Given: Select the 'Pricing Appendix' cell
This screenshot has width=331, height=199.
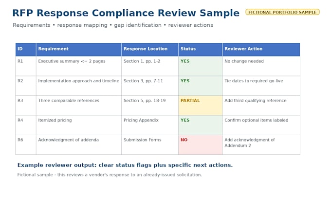Looking at the screenshot, I should (x=150, y=125).
